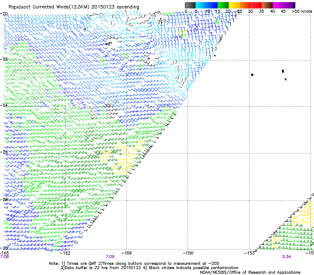Click the -162 longitude label

pos(65,253)
